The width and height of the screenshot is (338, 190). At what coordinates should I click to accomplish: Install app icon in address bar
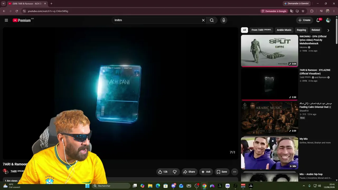point(297,11)
